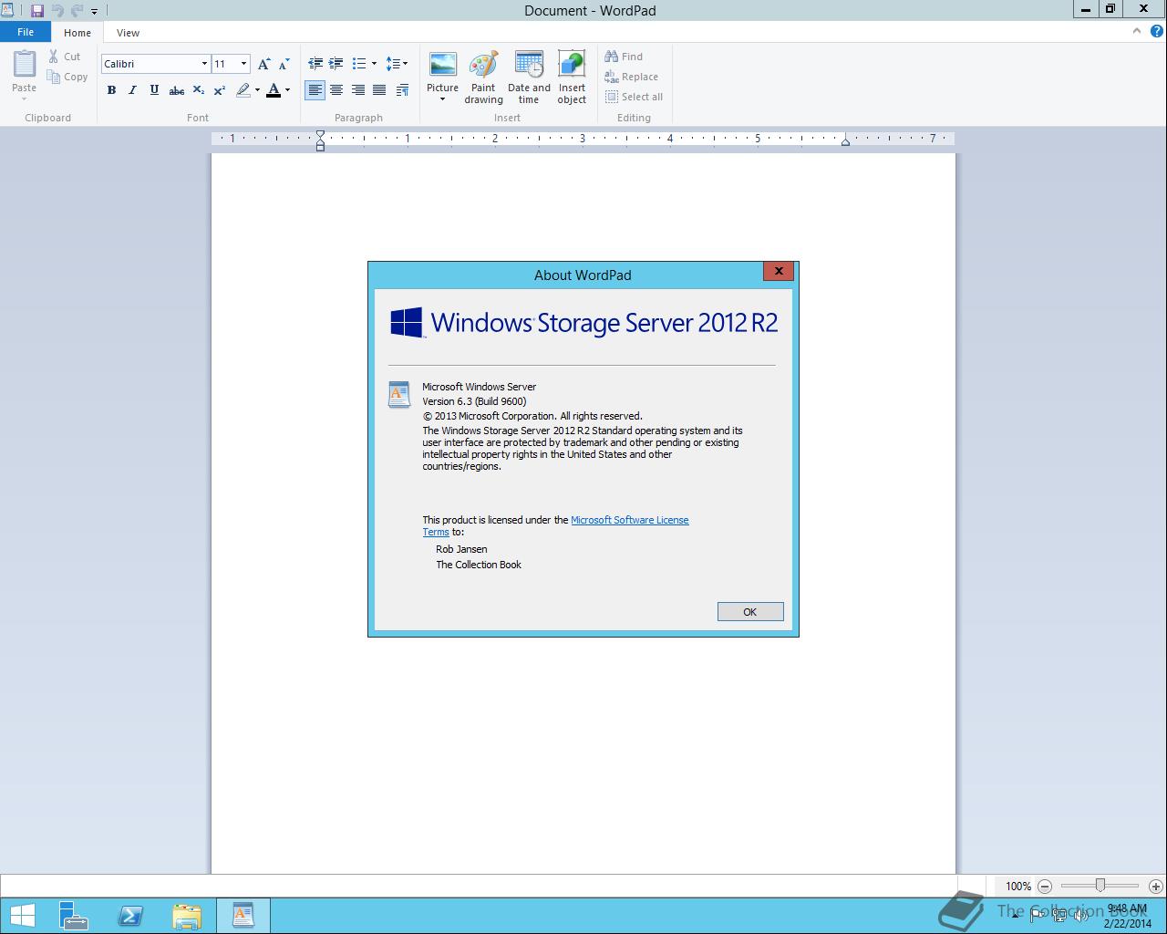Open font color dropdown arrow
The width and height of the screenshot is (1167, 934).
tap(287, 90)
